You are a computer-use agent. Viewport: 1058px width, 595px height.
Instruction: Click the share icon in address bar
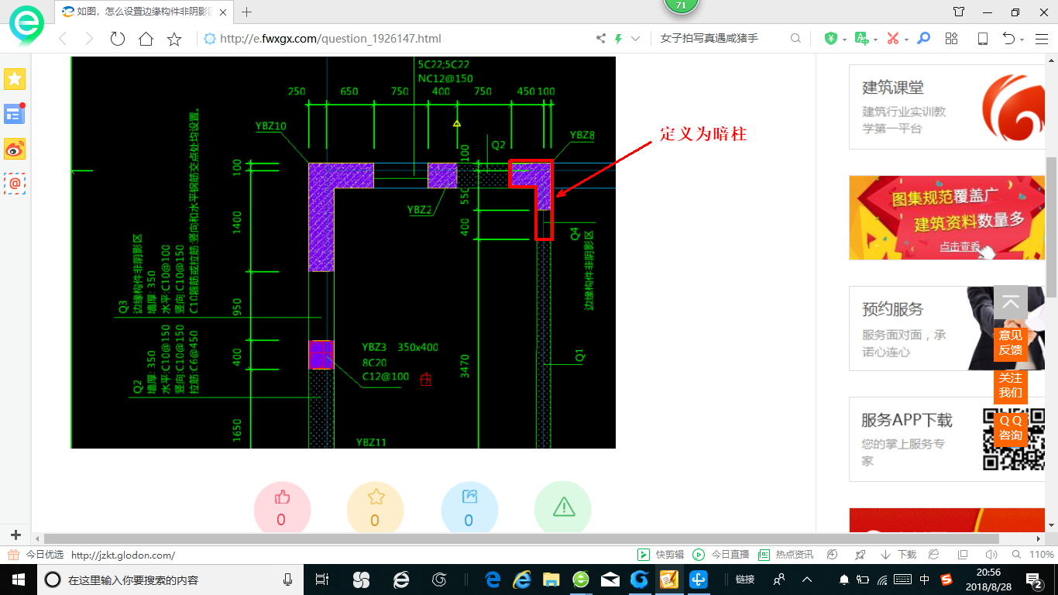coord(600,39)
